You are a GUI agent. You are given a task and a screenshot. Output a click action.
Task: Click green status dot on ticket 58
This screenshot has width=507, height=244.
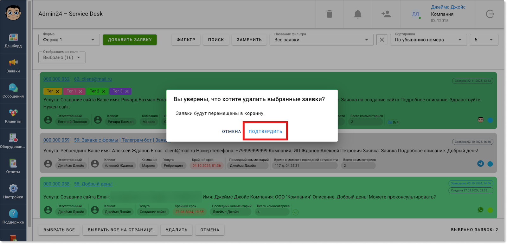point(490,210)
